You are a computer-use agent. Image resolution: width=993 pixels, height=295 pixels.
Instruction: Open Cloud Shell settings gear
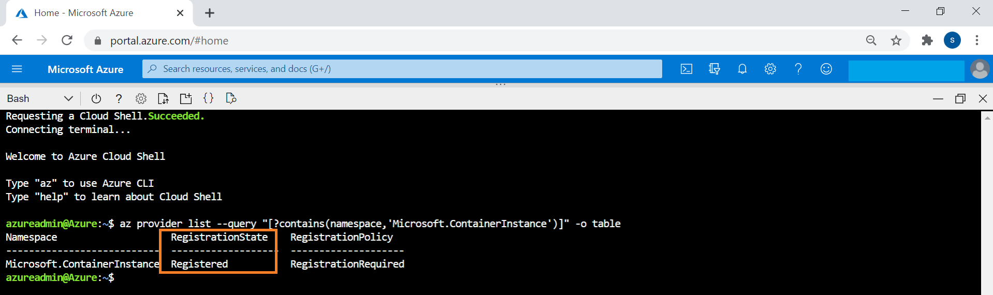pyautogui.click(x=141, y=99)
